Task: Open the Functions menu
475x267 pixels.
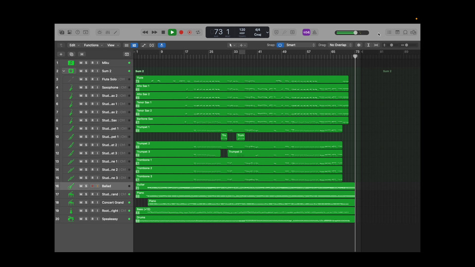Action: click(94, 45)
